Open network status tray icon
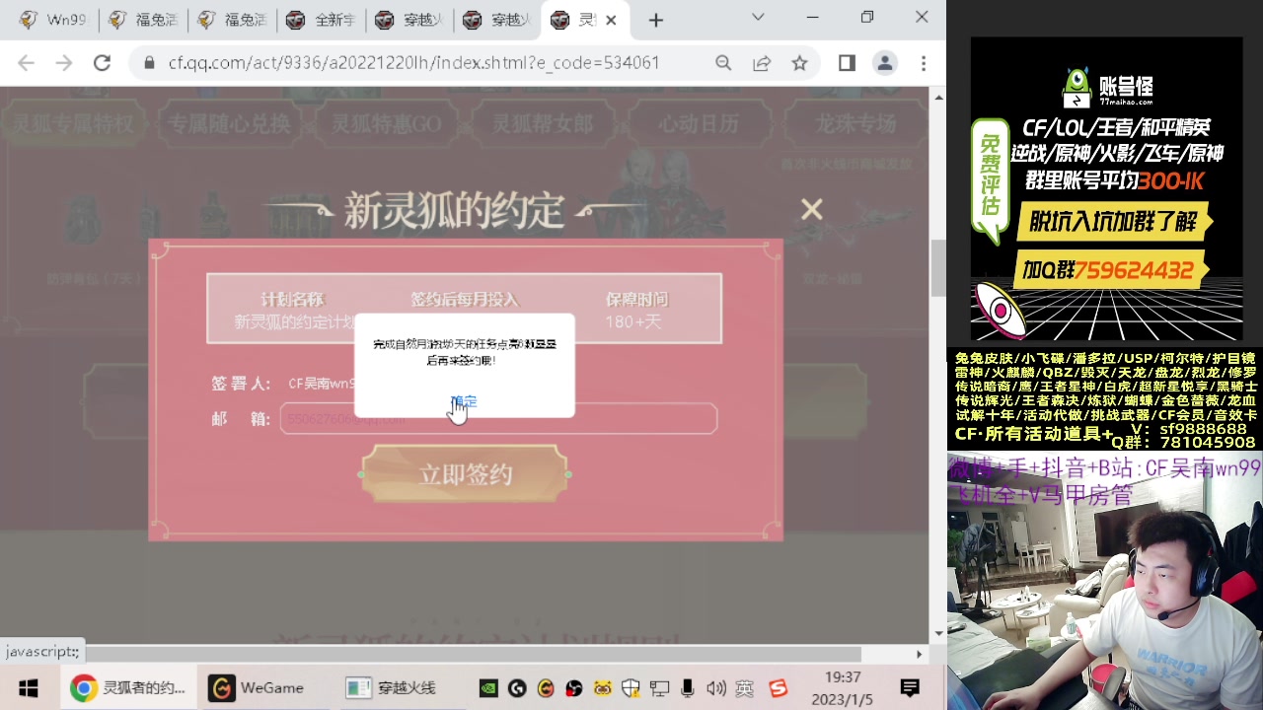Viewport: 1263px width, 710px height. (659, 688)
